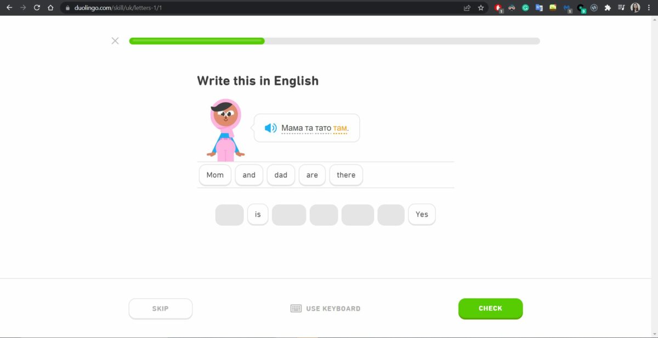
Task: Select the word tile Mom
Action: pyautogui.click(x=214, y=175)
